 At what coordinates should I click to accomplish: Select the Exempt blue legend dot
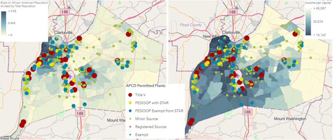(x=130, y=135)
